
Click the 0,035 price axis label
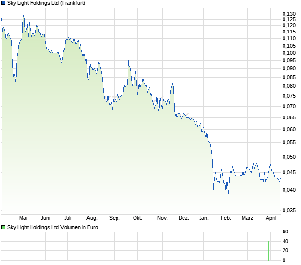(x=289, y=210)
